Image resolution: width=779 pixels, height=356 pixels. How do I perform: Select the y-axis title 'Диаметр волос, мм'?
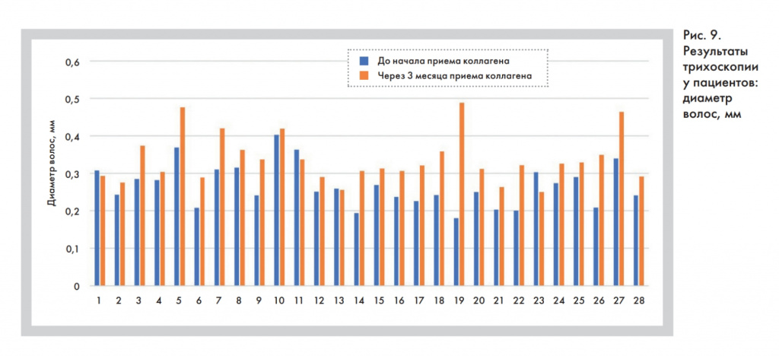[x=52, y=173]
